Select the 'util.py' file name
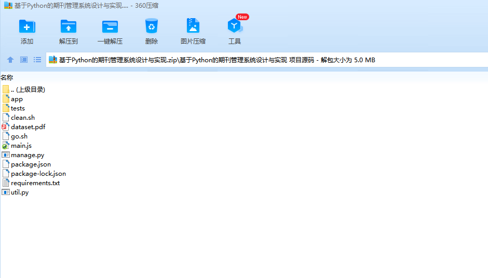The height and width of the screenshot is (278, 488). point(20,192)
